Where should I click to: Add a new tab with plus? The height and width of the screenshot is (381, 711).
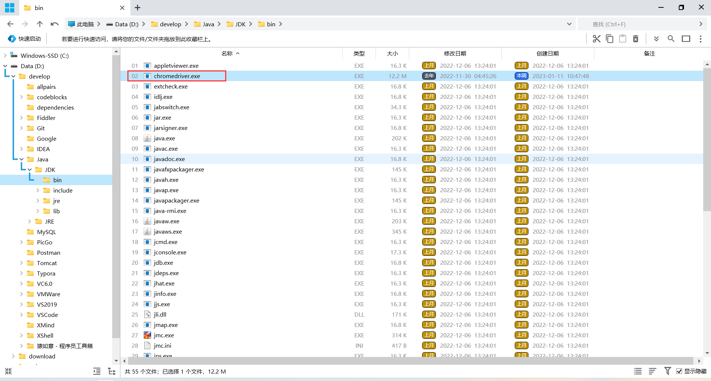137,7
